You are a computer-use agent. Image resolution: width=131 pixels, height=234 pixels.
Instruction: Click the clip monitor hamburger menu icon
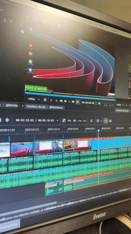[99, 103]
